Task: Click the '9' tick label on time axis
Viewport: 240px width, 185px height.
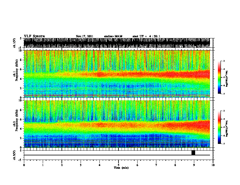Action: tap(194, 165)
